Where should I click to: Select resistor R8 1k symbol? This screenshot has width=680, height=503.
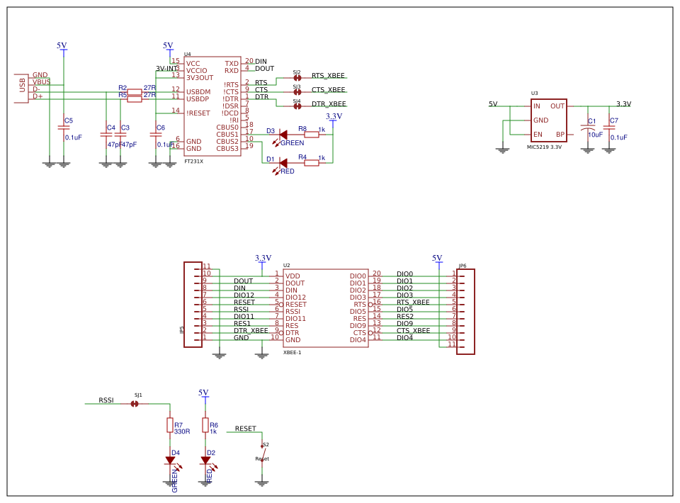click(x=312, y=135)
